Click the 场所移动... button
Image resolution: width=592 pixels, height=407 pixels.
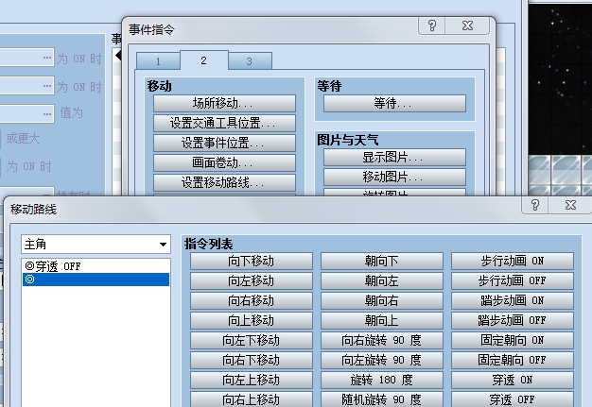224,103
